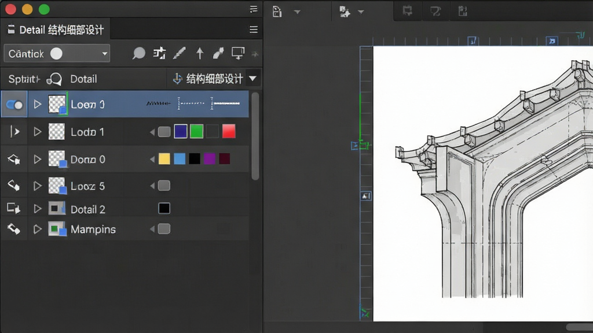593x333 pixels.
Task: Expand the Looz 5 layer
Action: point(37,186)
